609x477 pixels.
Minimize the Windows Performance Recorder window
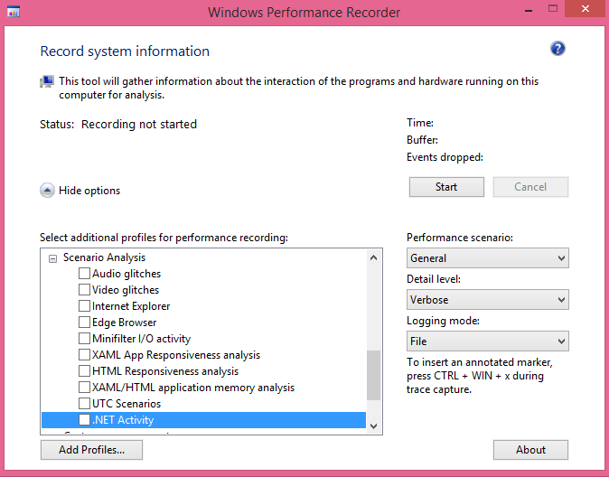click(x=529, y=10)
